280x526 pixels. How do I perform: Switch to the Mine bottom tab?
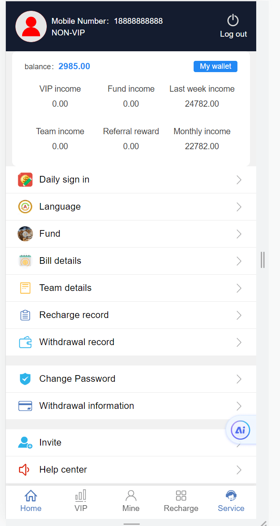pos(131,501)
